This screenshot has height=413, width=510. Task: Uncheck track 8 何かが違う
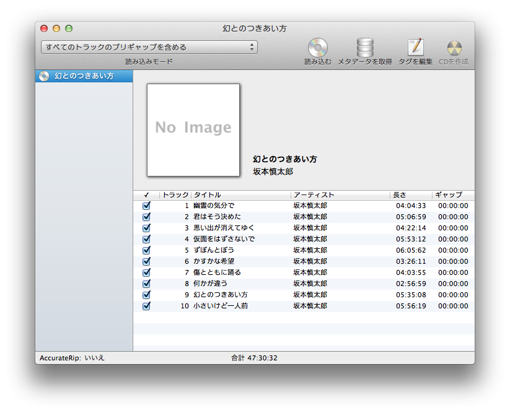146,284
